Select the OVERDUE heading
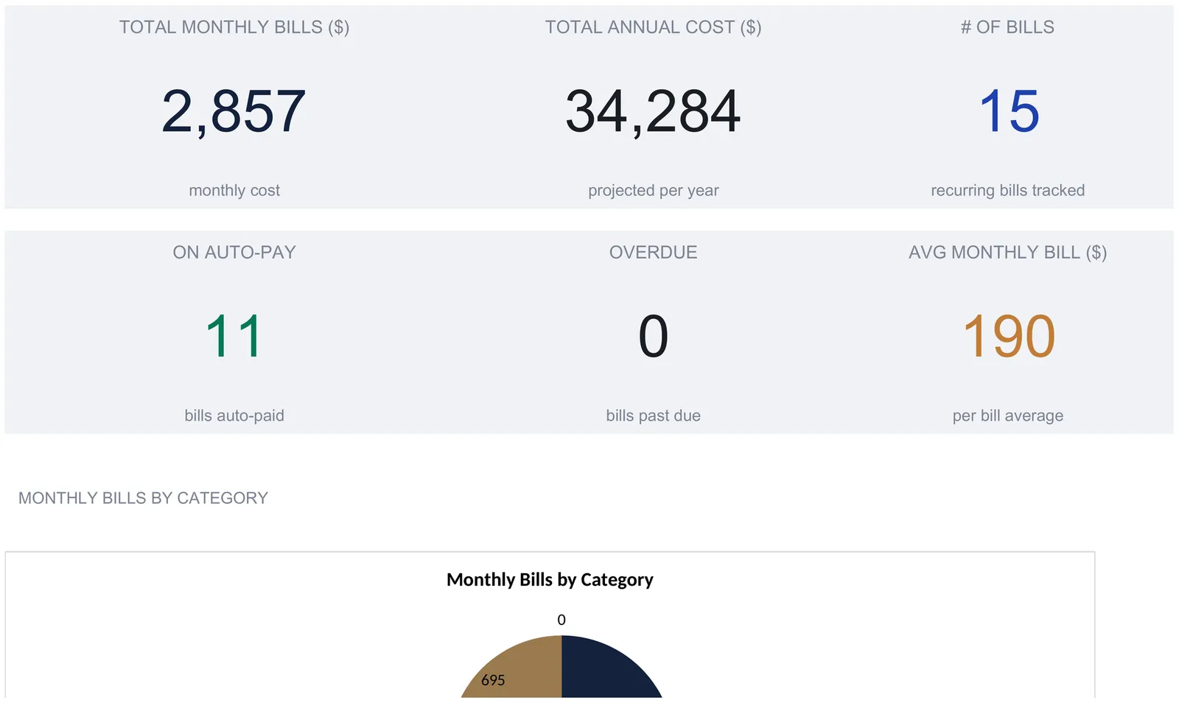 tap(653, 252)
